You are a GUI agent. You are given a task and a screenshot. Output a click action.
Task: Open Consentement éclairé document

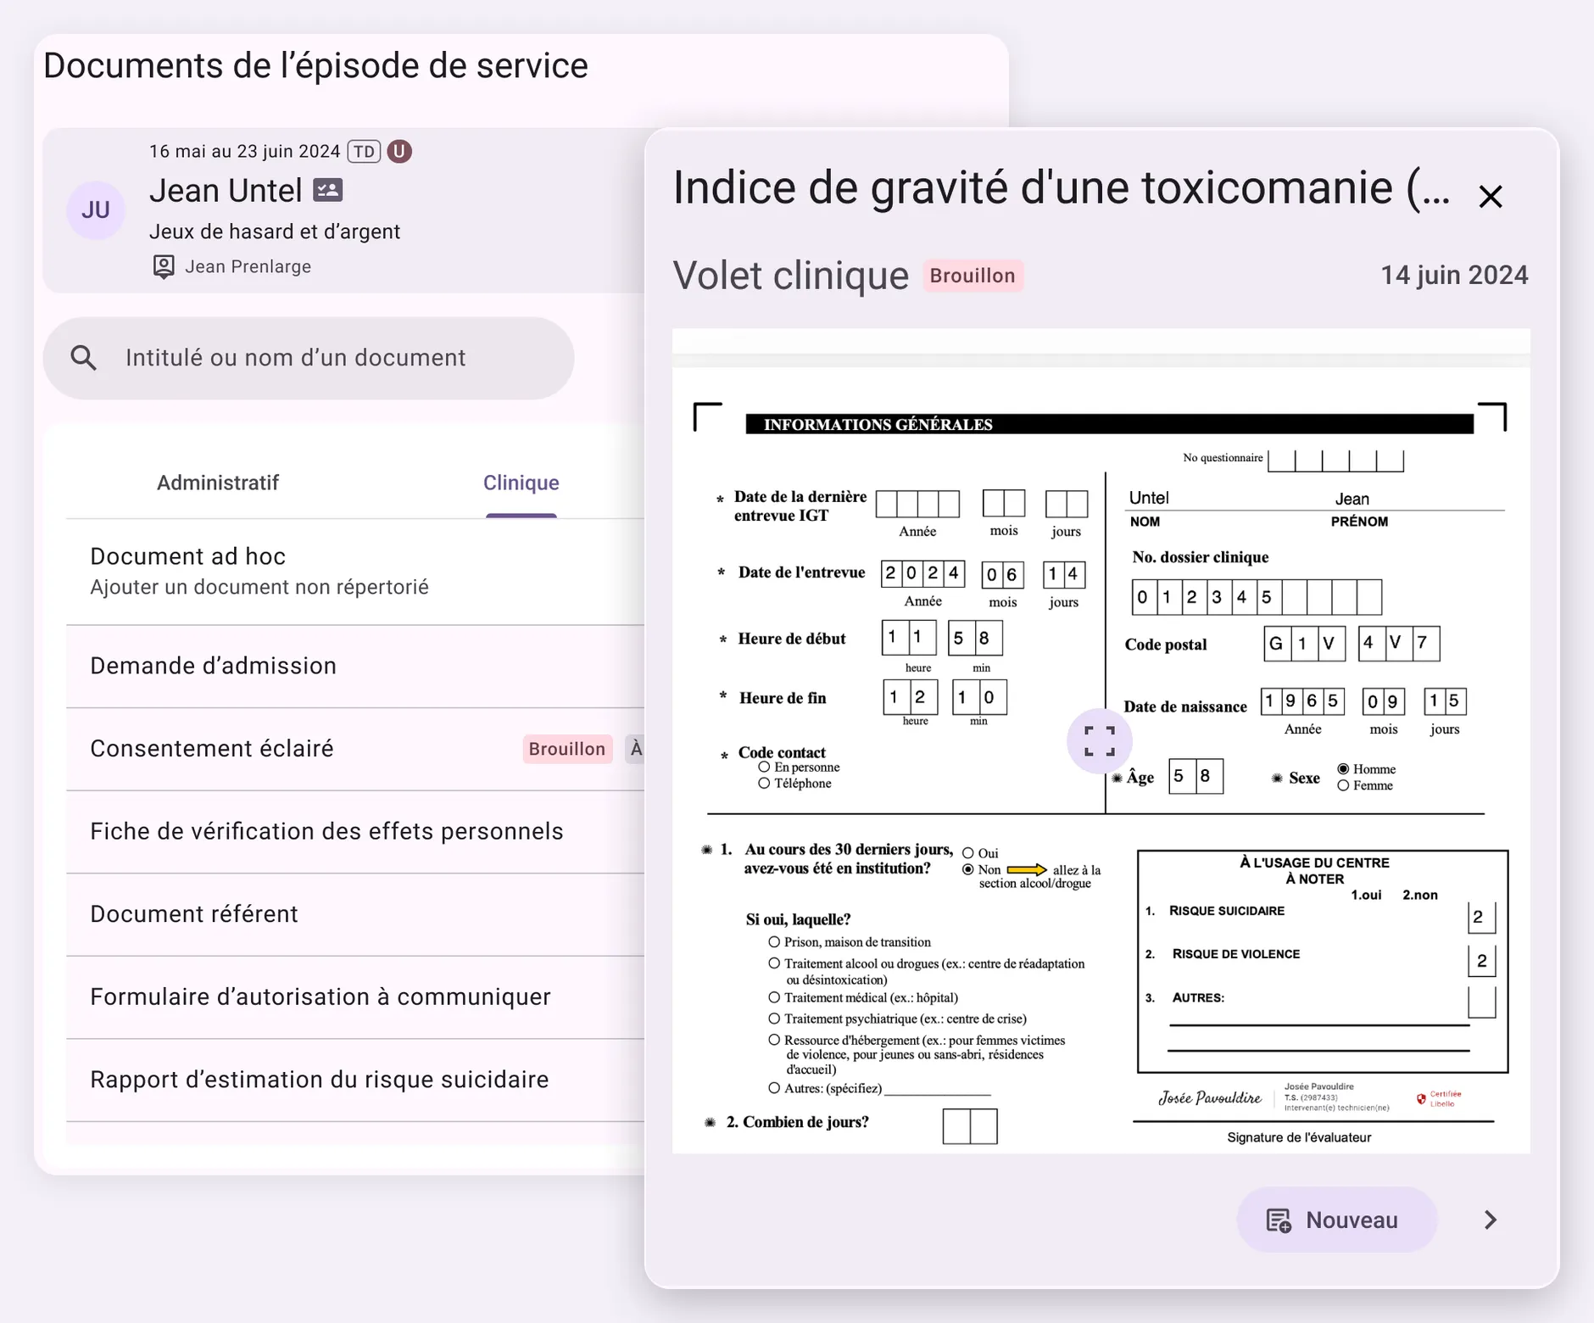(356, 749)
